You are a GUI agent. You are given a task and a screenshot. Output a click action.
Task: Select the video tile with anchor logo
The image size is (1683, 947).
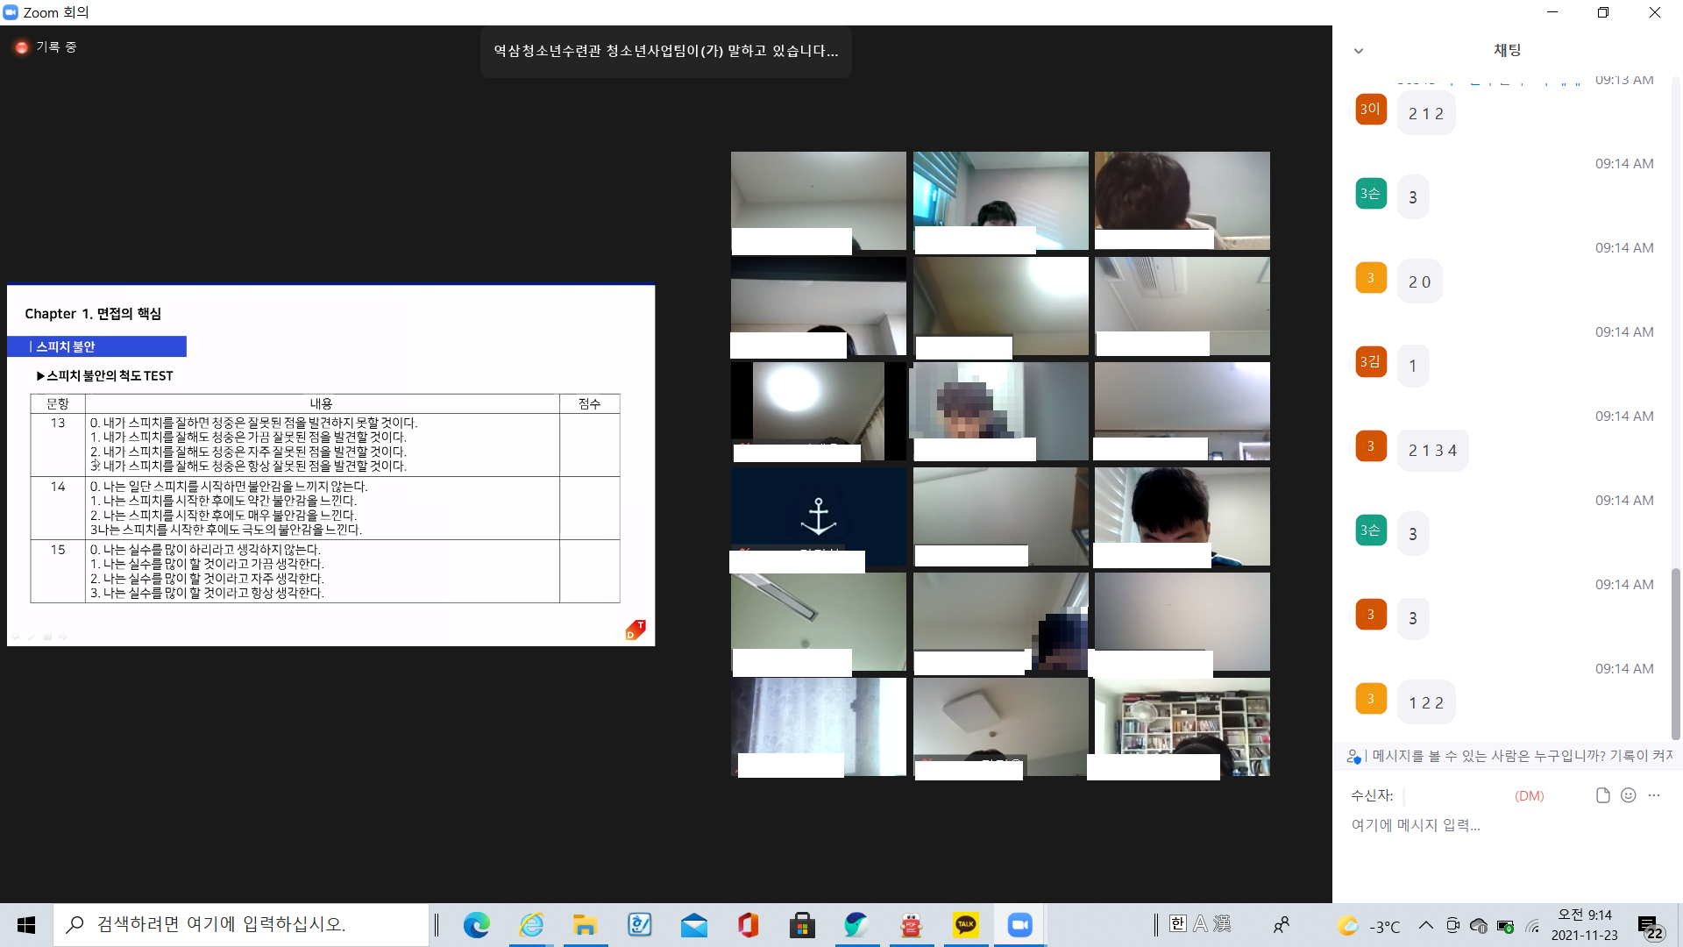point(818,516)
